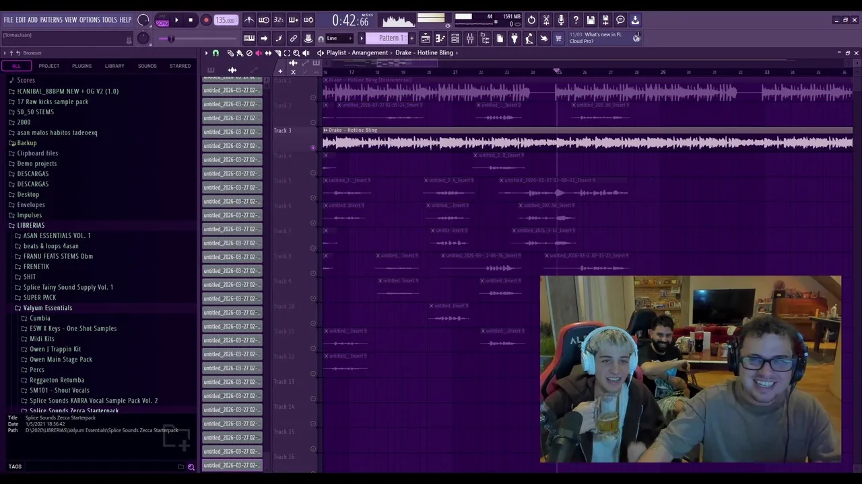This screenshot has height=484, width=862.
Task: Toggle the 3-2-1 countdown before recording
Action: (279, 20)
